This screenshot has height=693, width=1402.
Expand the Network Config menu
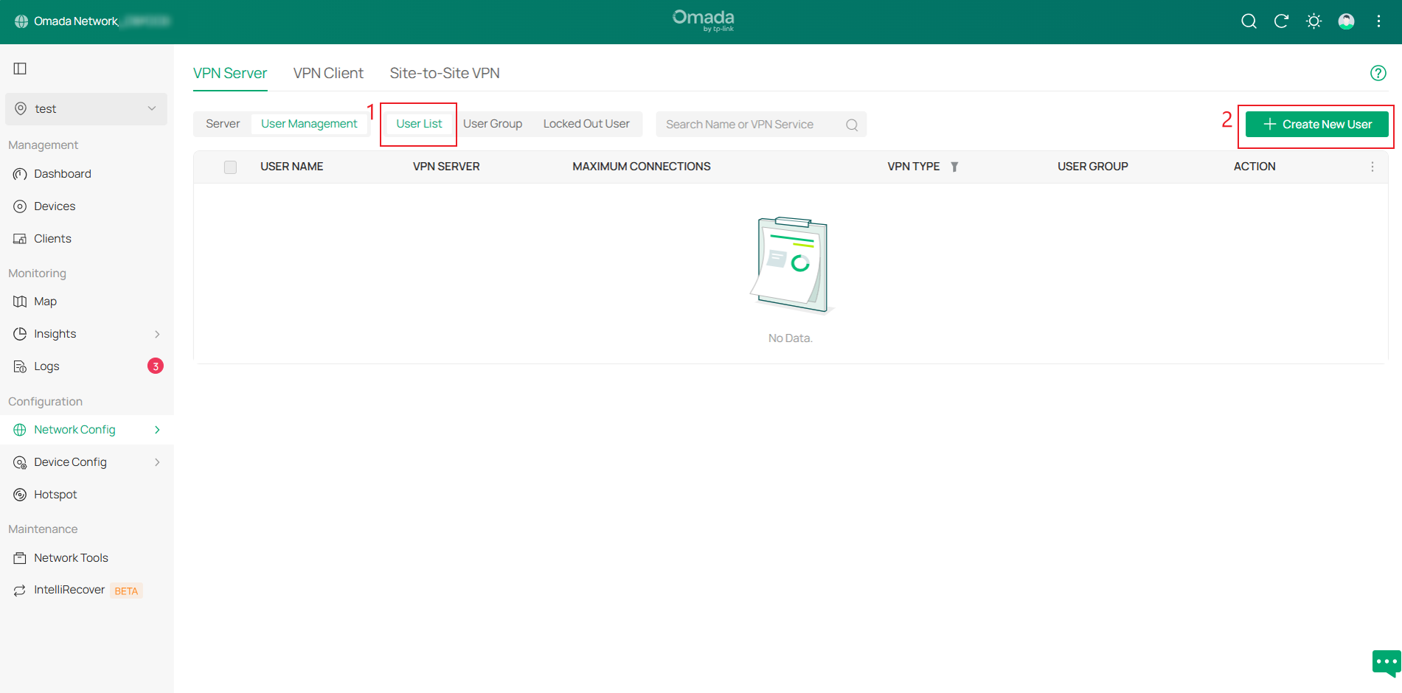point(74,429)
